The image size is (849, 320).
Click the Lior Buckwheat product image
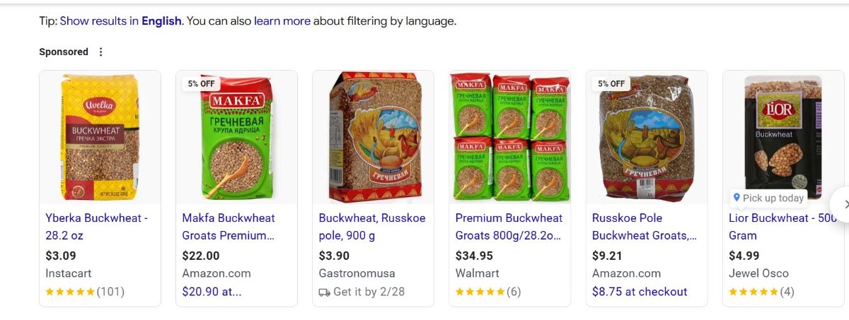tap(783, 134)
